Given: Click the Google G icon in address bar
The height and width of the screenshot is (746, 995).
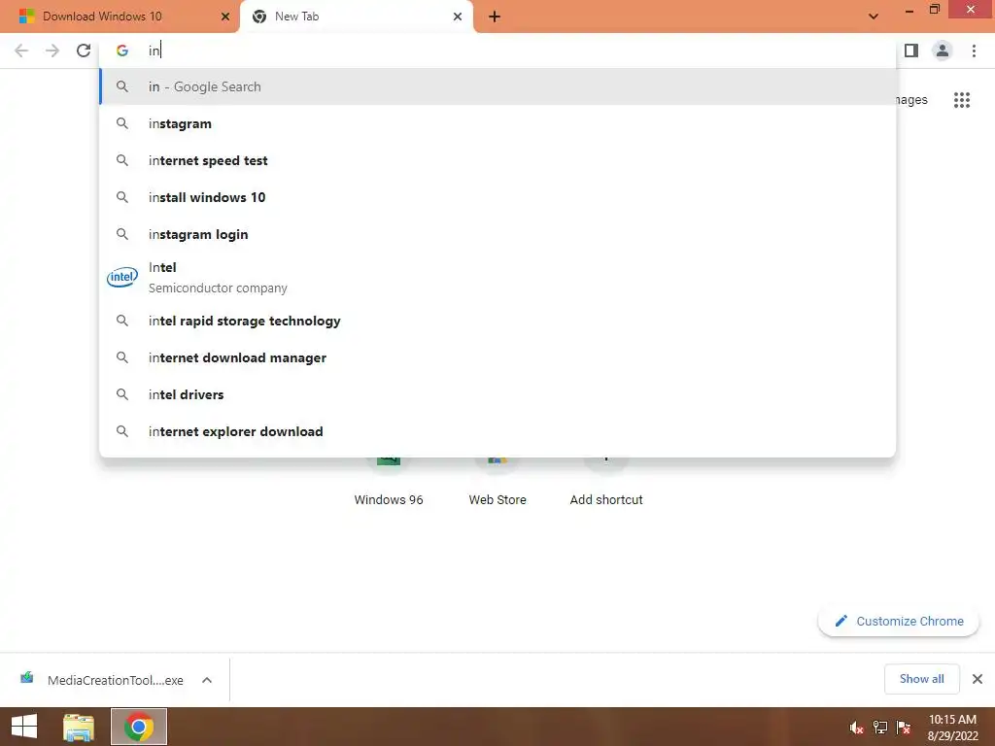Looking at the screenshot, I should pyautogui.click(x=122, y=51).
